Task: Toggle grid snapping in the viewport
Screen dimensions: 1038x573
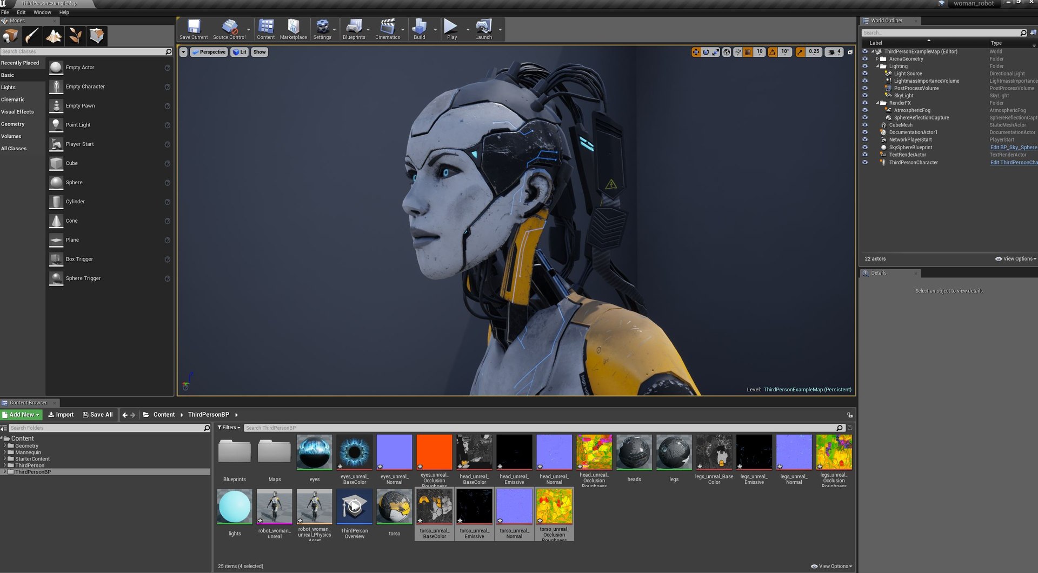Action: coord(748,52)
